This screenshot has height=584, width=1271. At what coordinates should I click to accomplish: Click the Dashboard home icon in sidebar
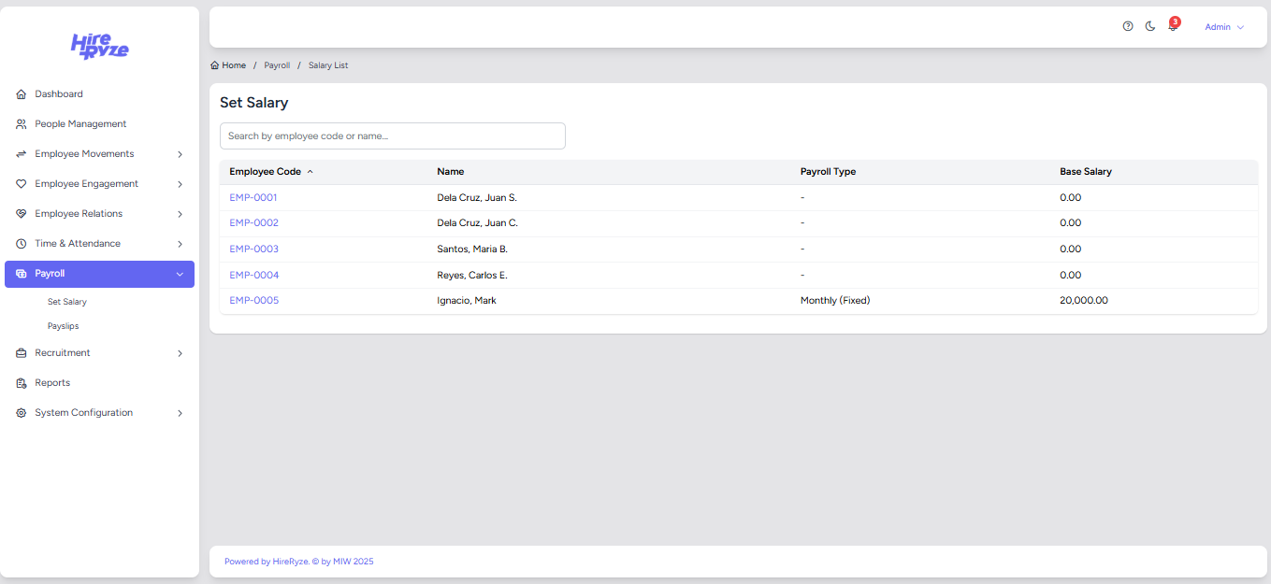pos(22,94)
